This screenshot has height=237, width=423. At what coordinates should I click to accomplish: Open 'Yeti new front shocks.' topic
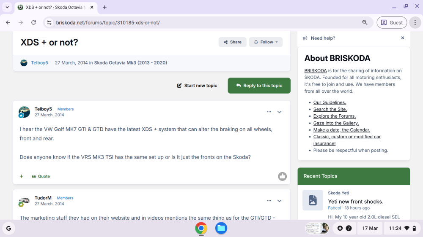(356, 202)
